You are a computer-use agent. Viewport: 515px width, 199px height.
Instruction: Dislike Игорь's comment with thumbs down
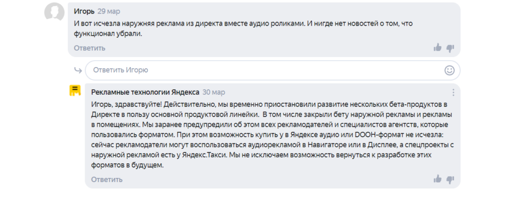[450, 49]
